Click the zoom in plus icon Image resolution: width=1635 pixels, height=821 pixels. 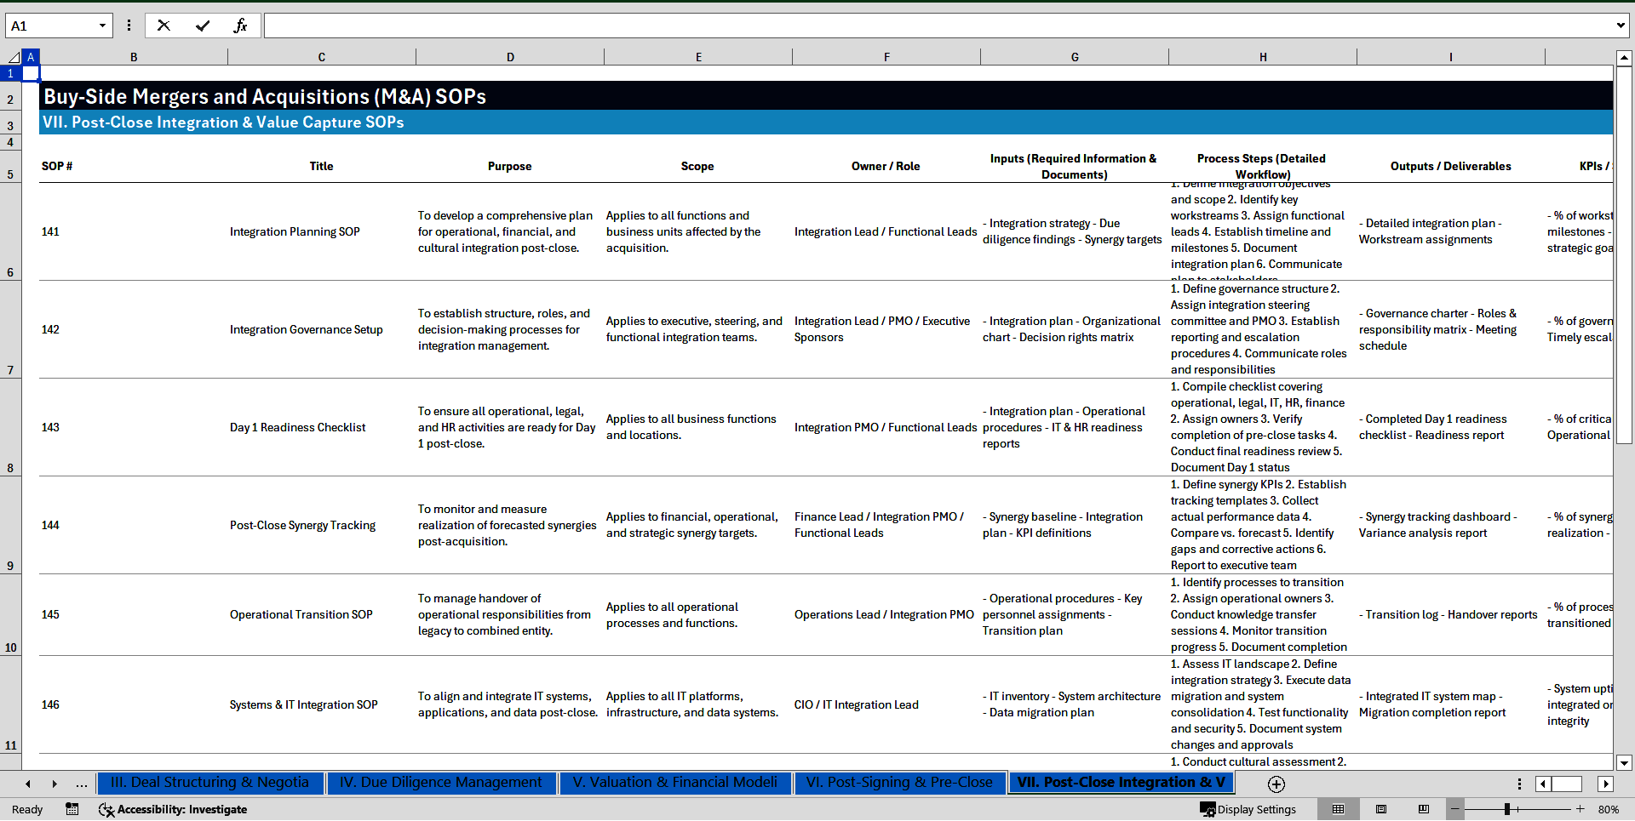coord(1580,809)
